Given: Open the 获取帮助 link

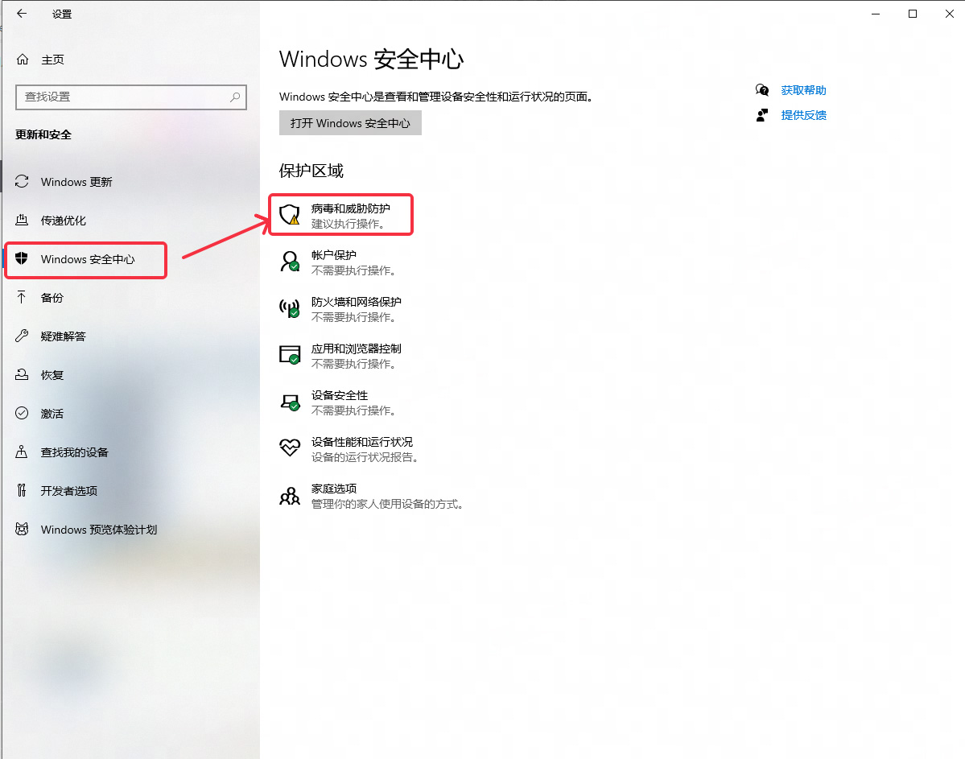Looking at the screenshot, I should [x=803, y=90].
